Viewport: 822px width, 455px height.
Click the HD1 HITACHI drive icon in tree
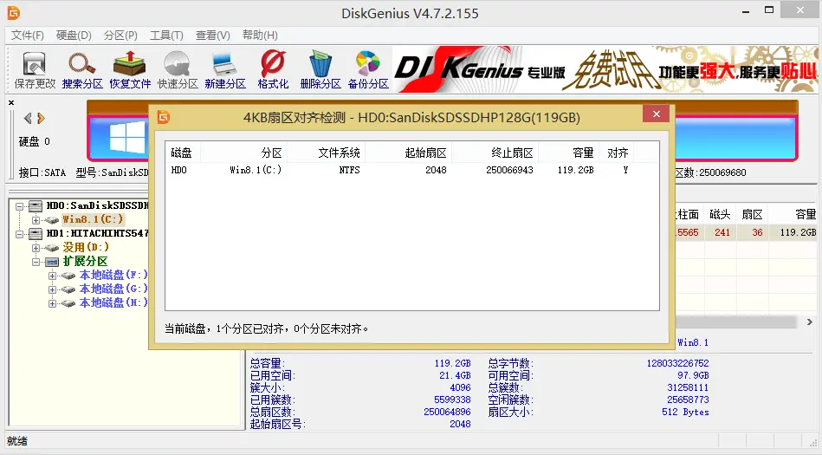(36, 233)
